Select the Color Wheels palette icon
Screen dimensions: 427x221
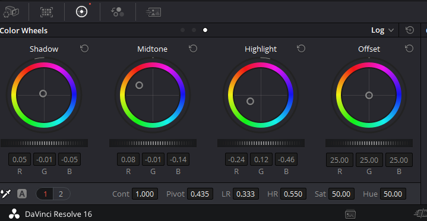coord(82,12)
